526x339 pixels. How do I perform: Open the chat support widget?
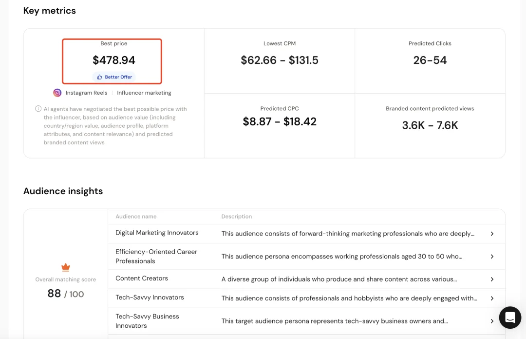[510, 318]
